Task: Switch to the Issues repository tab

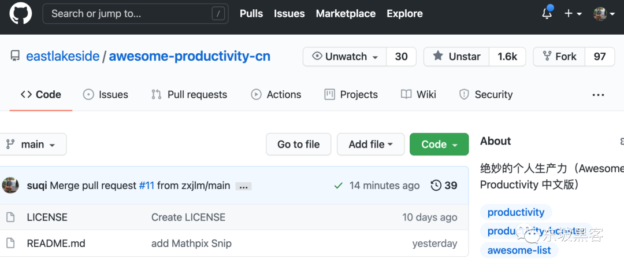Action: click(106, 95)
